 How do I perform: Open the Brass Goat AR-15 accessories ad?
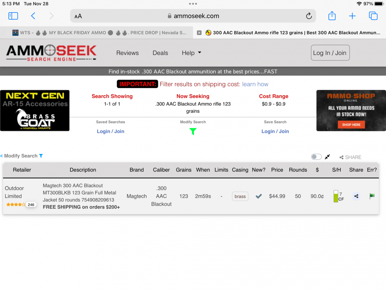[x=35, y=110]
